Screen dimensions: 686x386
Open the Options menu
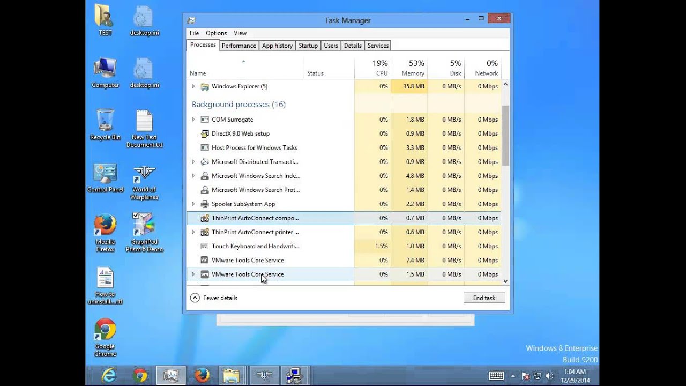click(x=217, y=33)
